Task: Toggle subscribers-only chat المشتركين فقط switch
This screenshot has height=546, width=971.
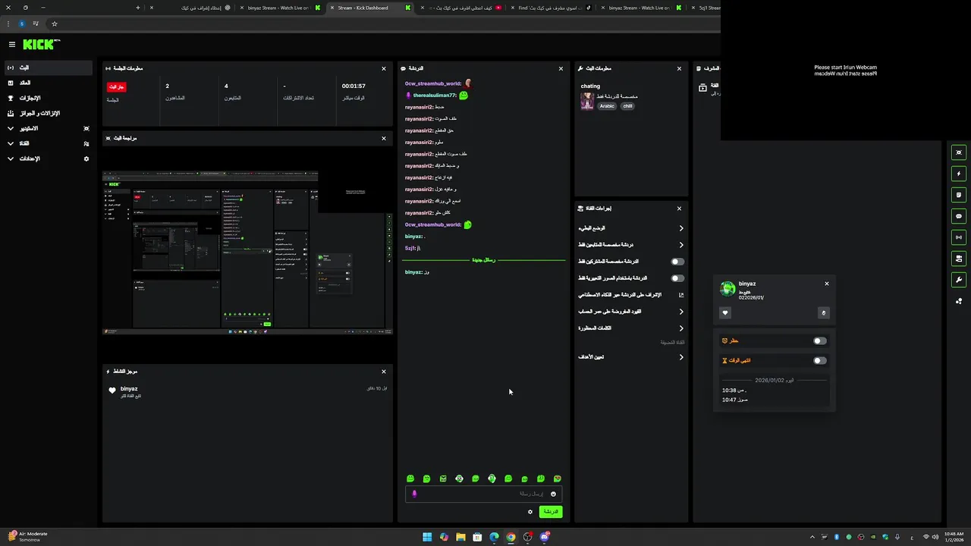Action: pyautogui.click(x=677, y=262)
